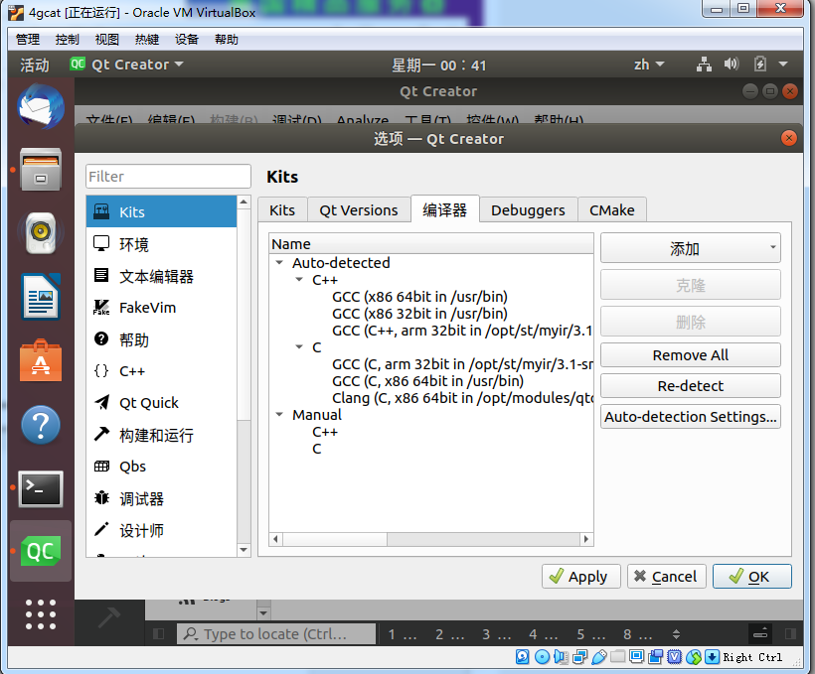Open the FakeVim settings category
Image resolution: width=815 pixels, height=674 pixels.
click(x=161, y=308)
